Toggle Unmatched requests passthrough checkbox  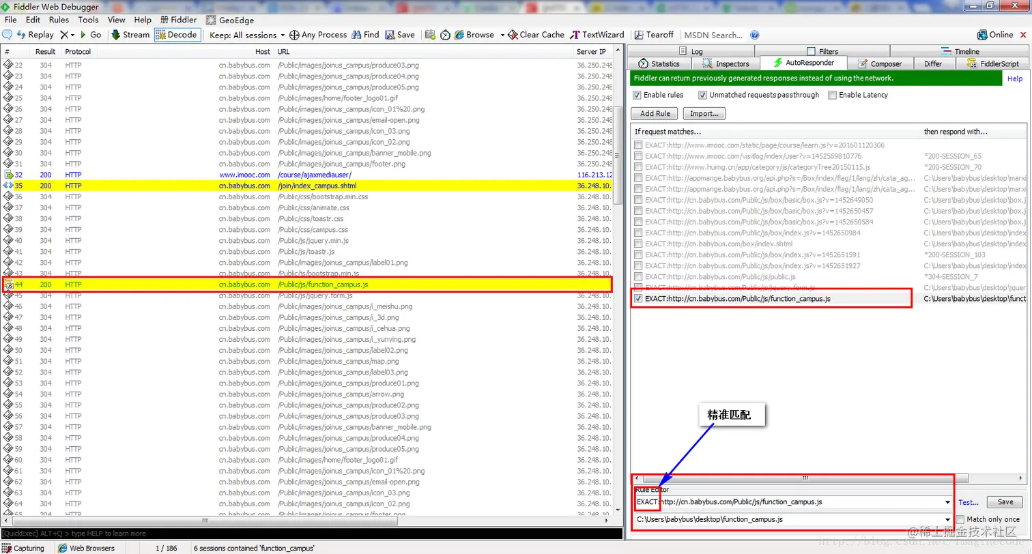[x=702, y=95]
